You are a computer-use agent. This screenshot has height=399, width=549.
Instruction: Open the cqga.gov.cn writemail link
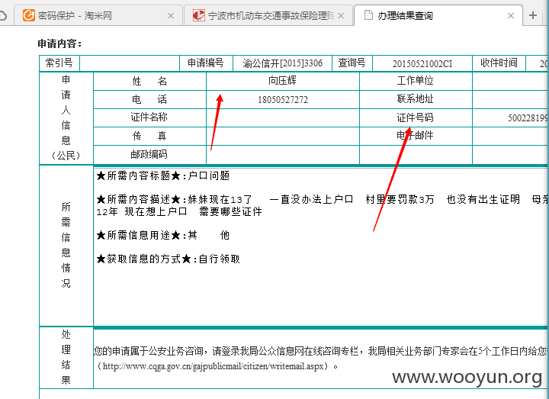click(x=213, y=366)
